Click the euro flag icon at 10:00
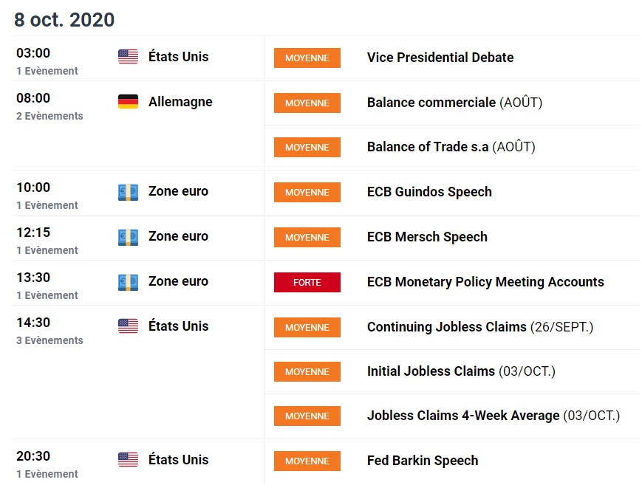This screenshot has width=642, height=502. tap(128, 192)
